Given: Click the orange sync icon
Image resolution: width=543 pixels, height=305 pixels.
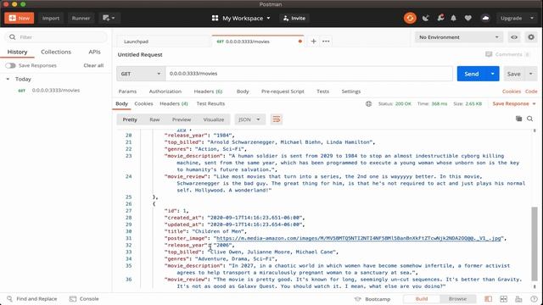Looking at the screenshot, I should (410, 18).
